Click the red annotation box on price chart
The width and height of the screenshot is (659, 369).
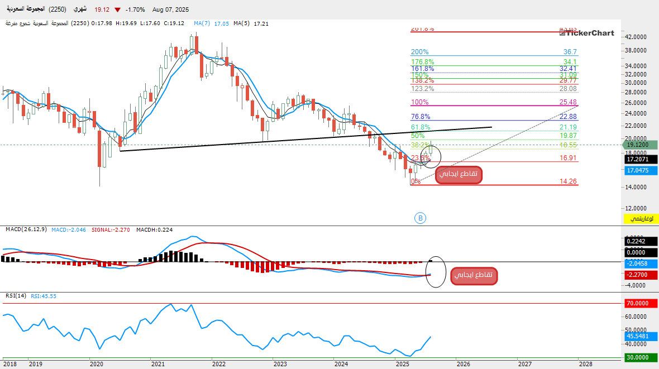point(458,174)
